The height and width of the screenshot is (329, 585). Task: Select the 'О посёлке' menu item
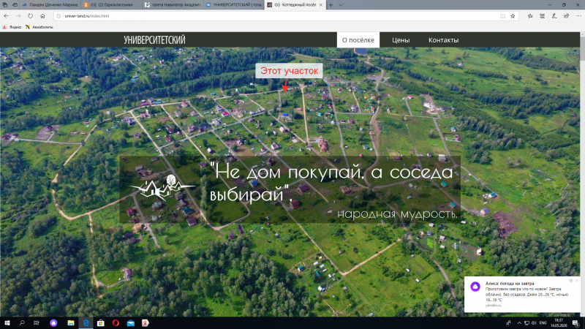[358, 40]
